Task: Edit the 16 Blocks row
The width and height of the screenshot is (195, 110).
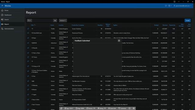Action: point(28,90)
